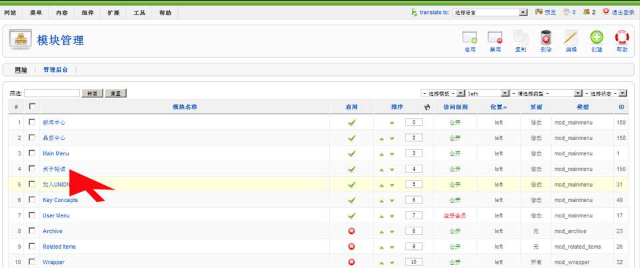The height and width of the screenshot is (268, 640).
Task: Click the 启用 (enable) toolbar icon
Action: [469, 38]
